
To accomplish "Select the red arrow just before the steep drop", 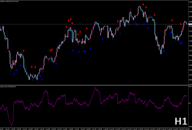I will [155, 15].
